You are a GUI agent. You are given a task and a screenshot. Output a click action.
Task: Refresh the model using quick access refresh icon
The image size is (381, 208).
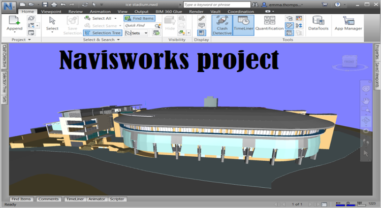[85, 5]
